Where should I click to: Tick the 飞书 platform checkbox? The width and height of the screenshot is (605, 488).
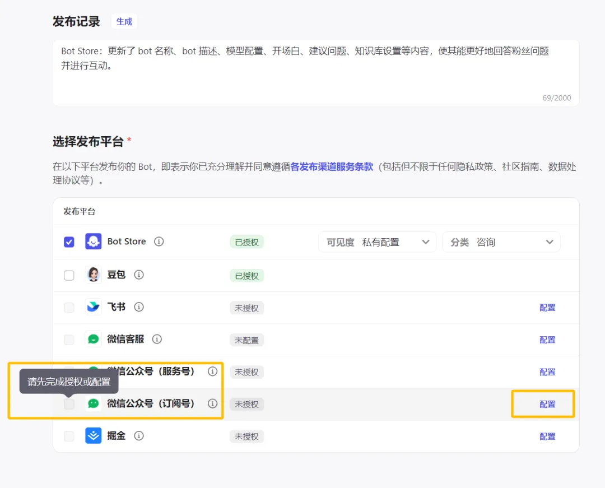[69, 308]
